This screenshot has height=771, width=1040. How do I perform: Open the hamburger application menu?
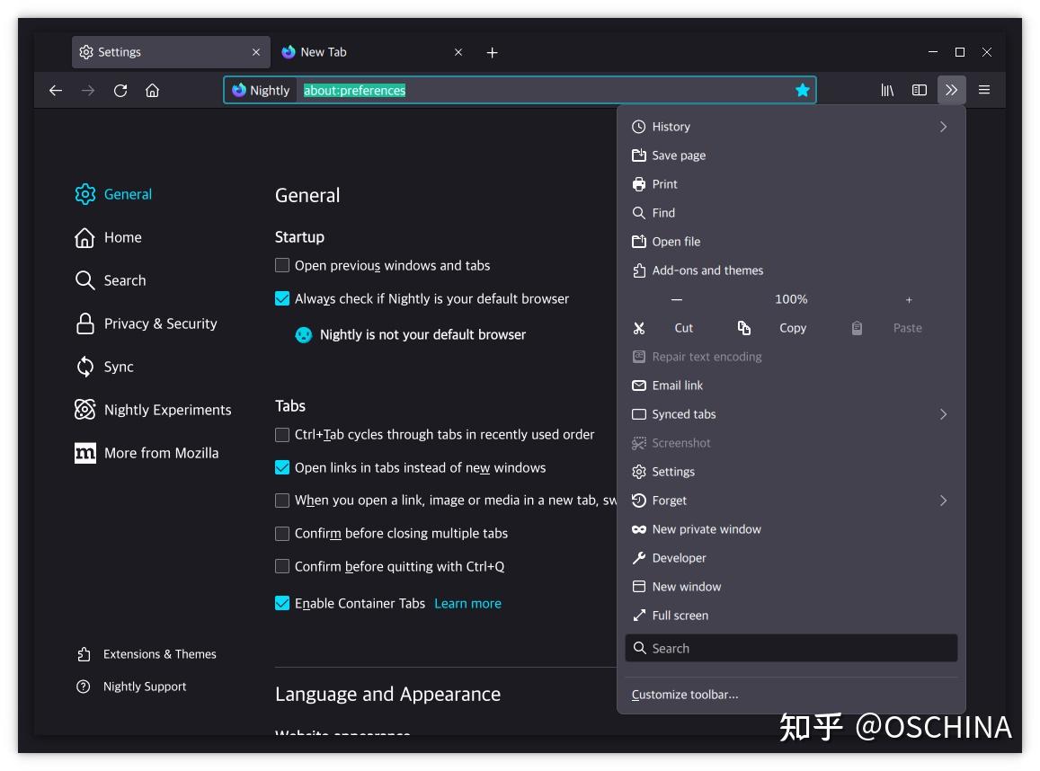click(x=984, y=90)
